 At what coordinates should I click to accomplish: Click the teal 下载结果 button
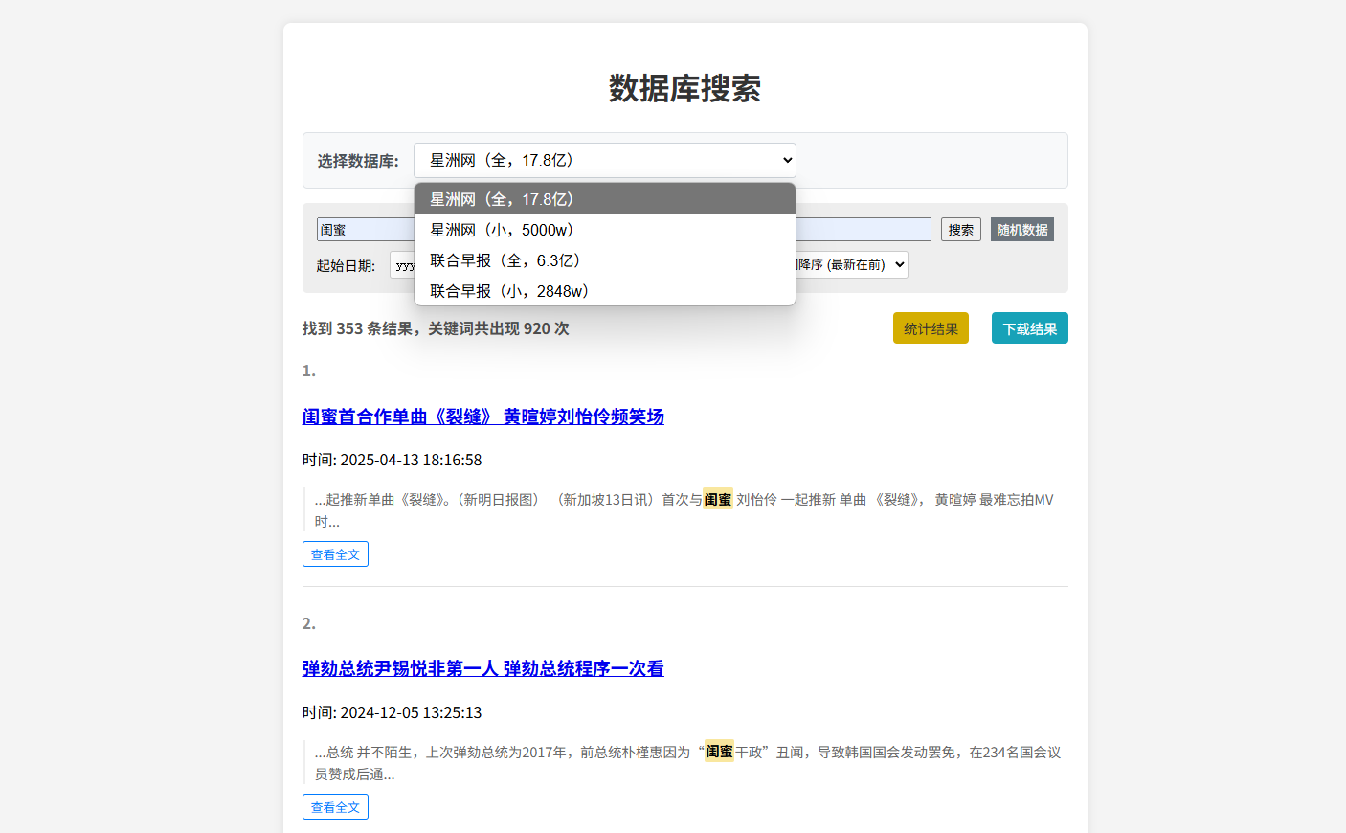point(1029,327)
